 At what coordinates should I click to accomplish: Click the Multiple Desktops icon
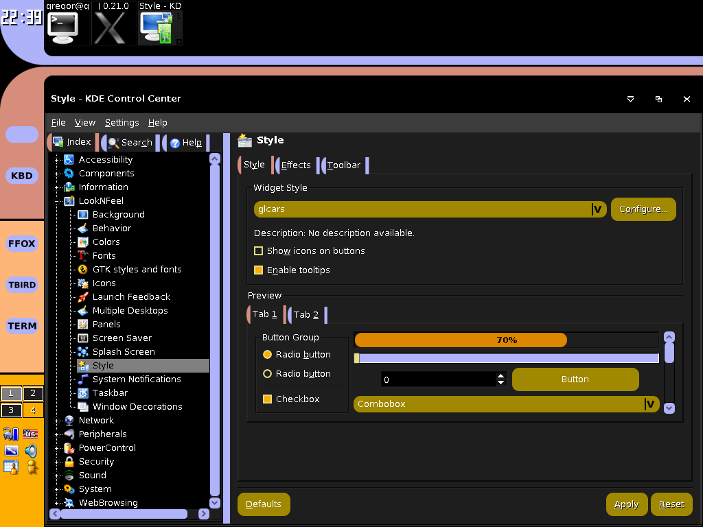(83, 311)
